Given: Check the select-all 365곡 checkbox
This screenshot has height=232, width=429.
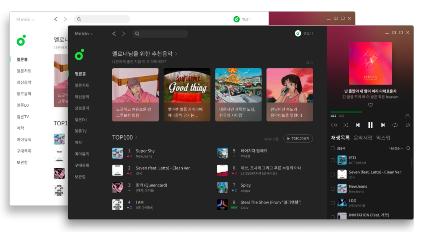Looking at the screenshot, I should tap(333, 149).
